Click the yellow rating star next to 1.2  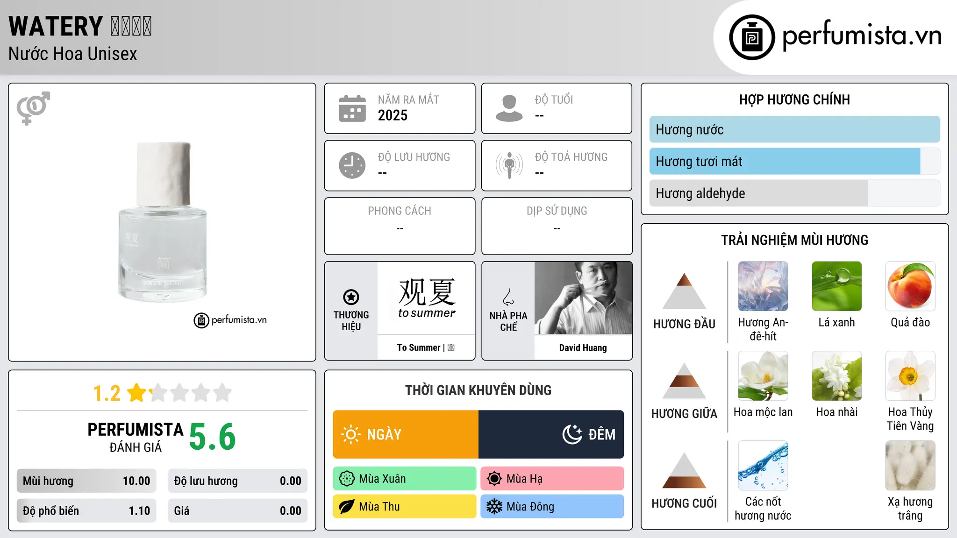(x=137, y=393)
